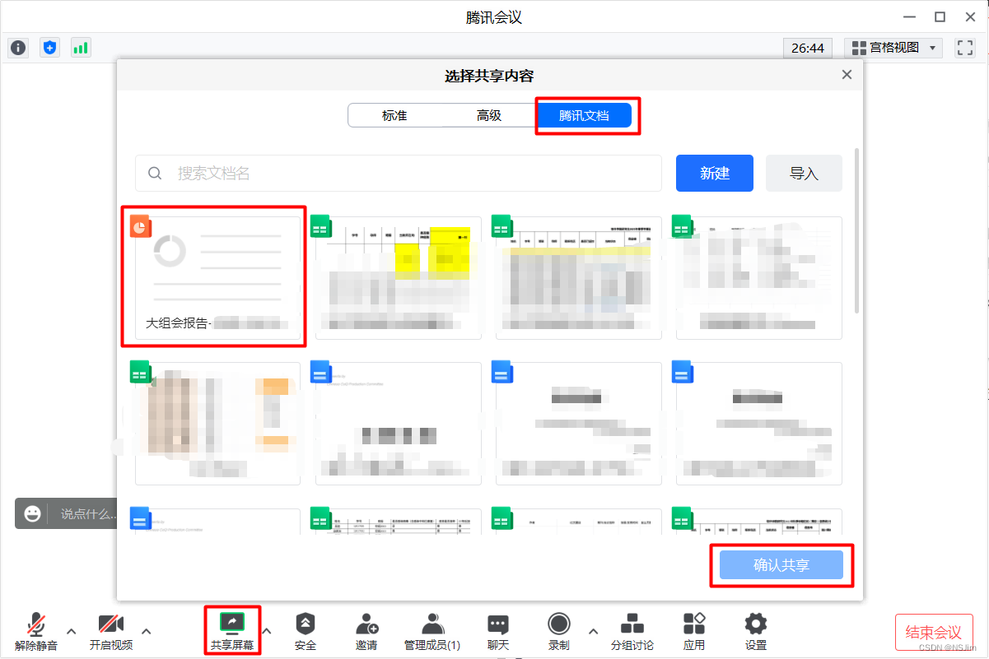Click 确认共享 to confirm sharing

[781, 565]
